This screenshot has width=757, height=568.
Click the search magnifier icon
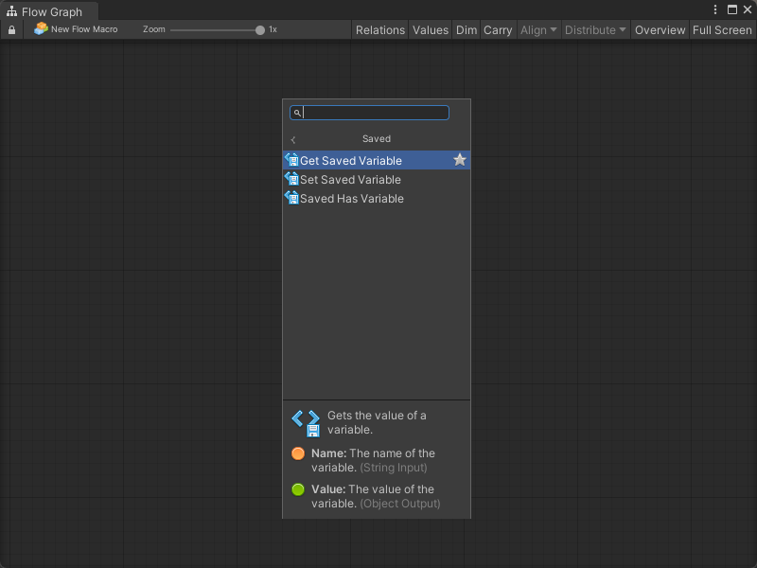297,113
